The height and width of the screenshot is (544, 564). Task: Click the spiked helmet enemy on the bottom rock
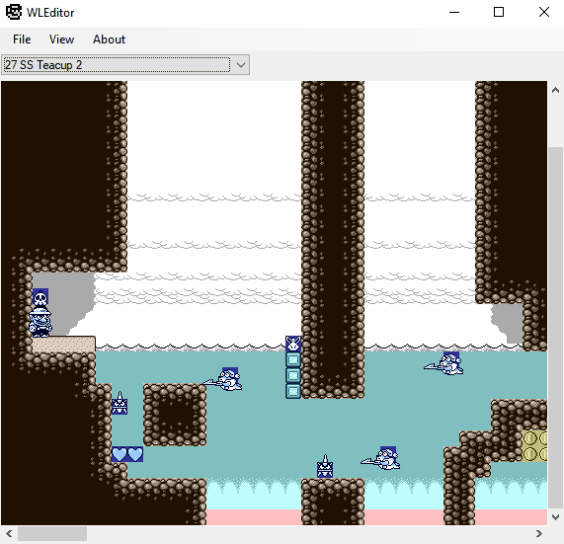[325, 467]
